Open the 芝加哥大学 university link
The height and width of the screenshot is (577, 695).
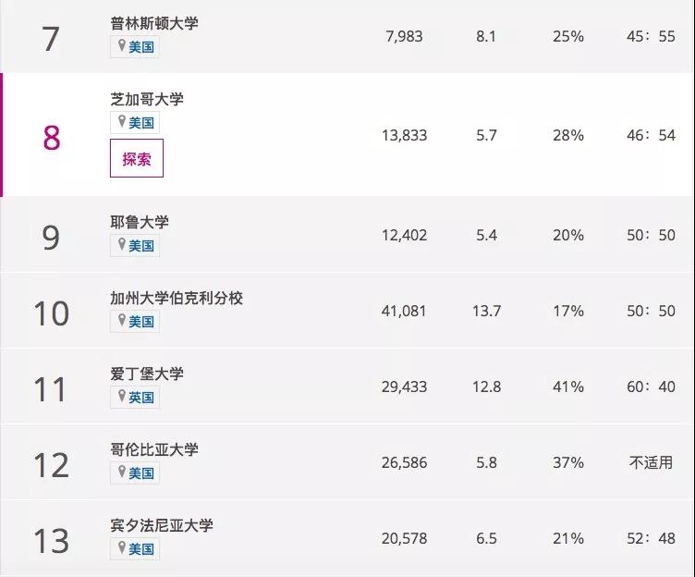click(x=146, y=99)
